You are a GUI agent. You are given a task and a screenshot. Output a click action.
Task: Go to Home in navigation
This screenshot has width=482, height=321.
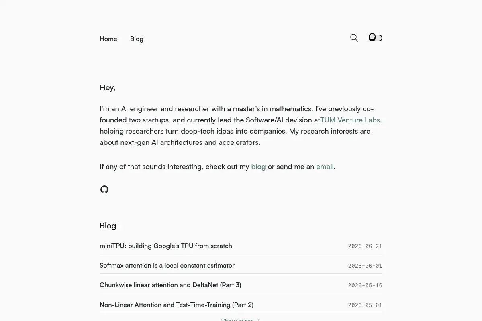click(x=108, y=39)
